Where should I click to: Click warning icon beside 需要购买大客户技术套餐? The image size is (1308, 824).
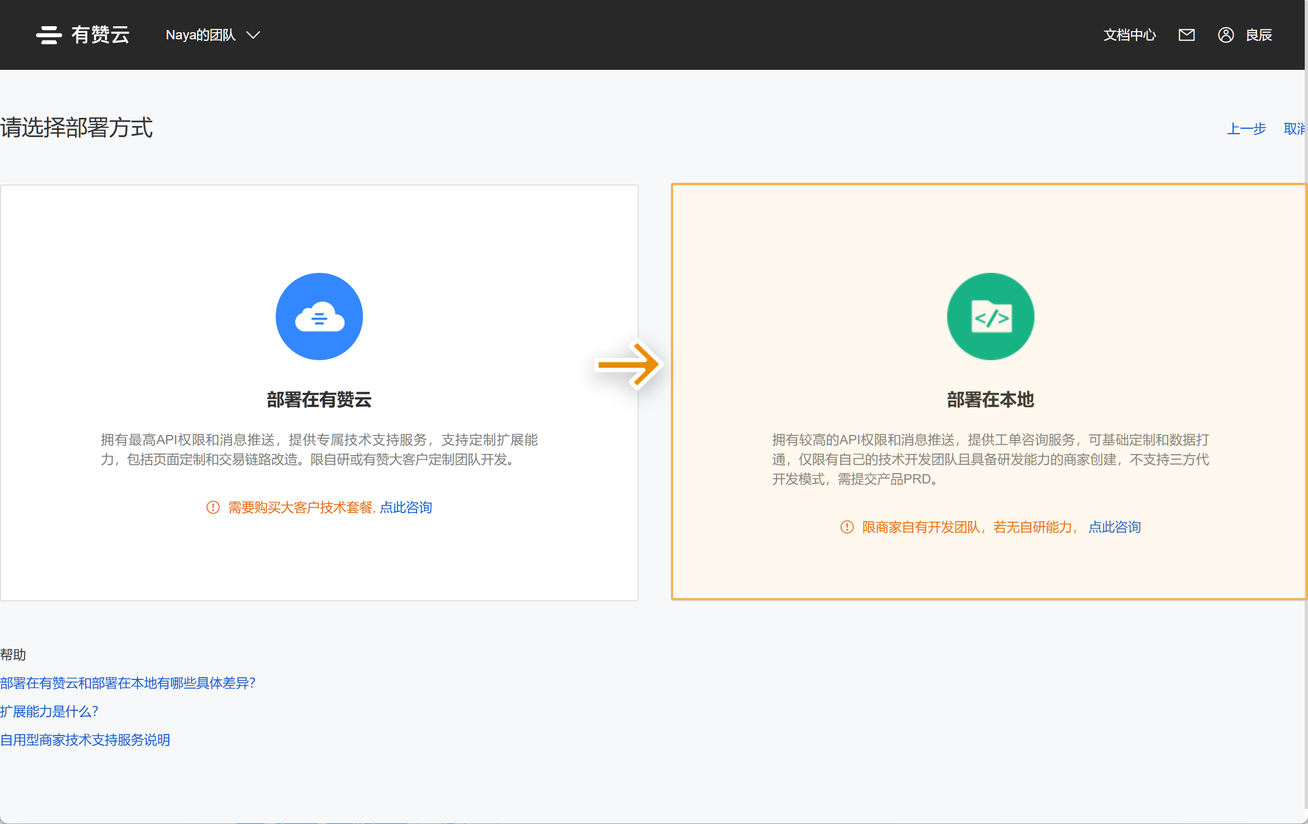[213, 507]
